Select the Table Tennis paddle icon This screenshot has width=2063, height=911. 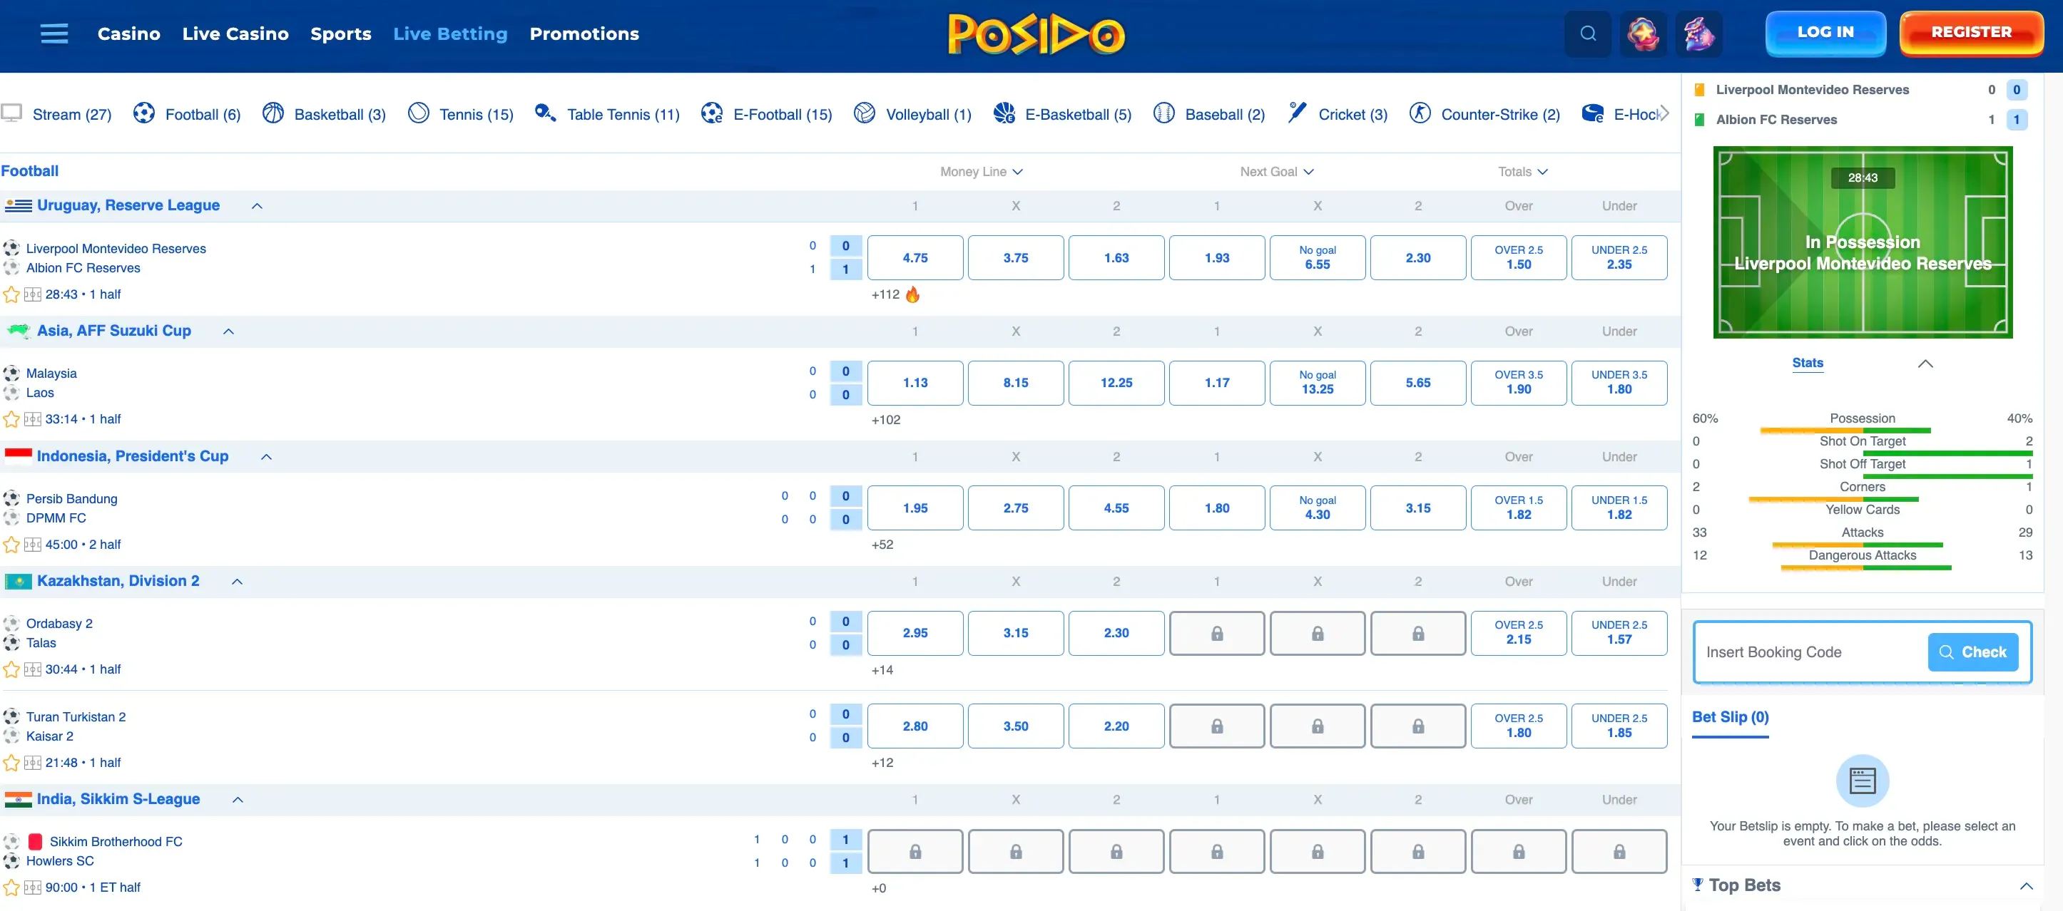pos(546,113)
